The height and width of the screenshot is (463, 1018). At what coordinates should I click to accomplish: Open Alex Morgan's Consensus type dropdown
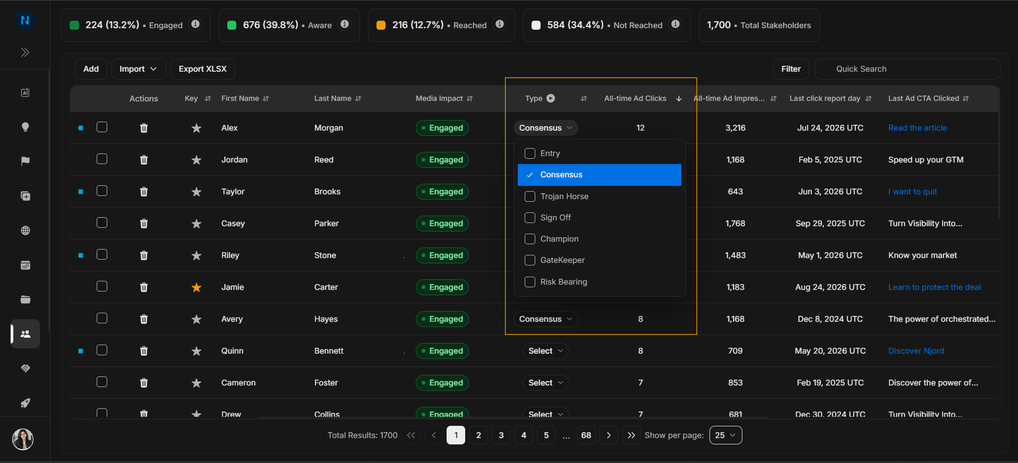coord(545,128)
